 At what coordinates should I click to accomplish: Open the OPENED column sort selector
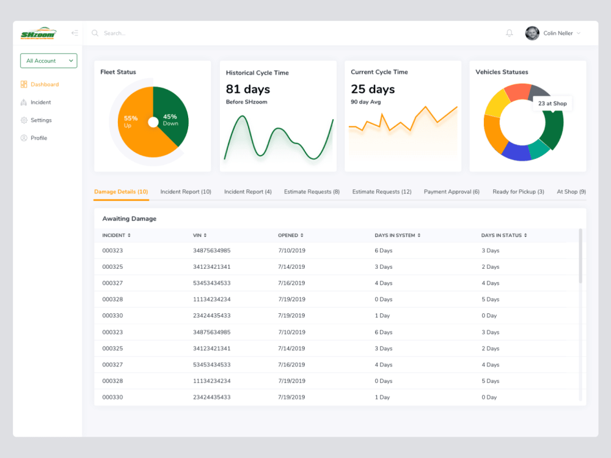pos(303,235)
